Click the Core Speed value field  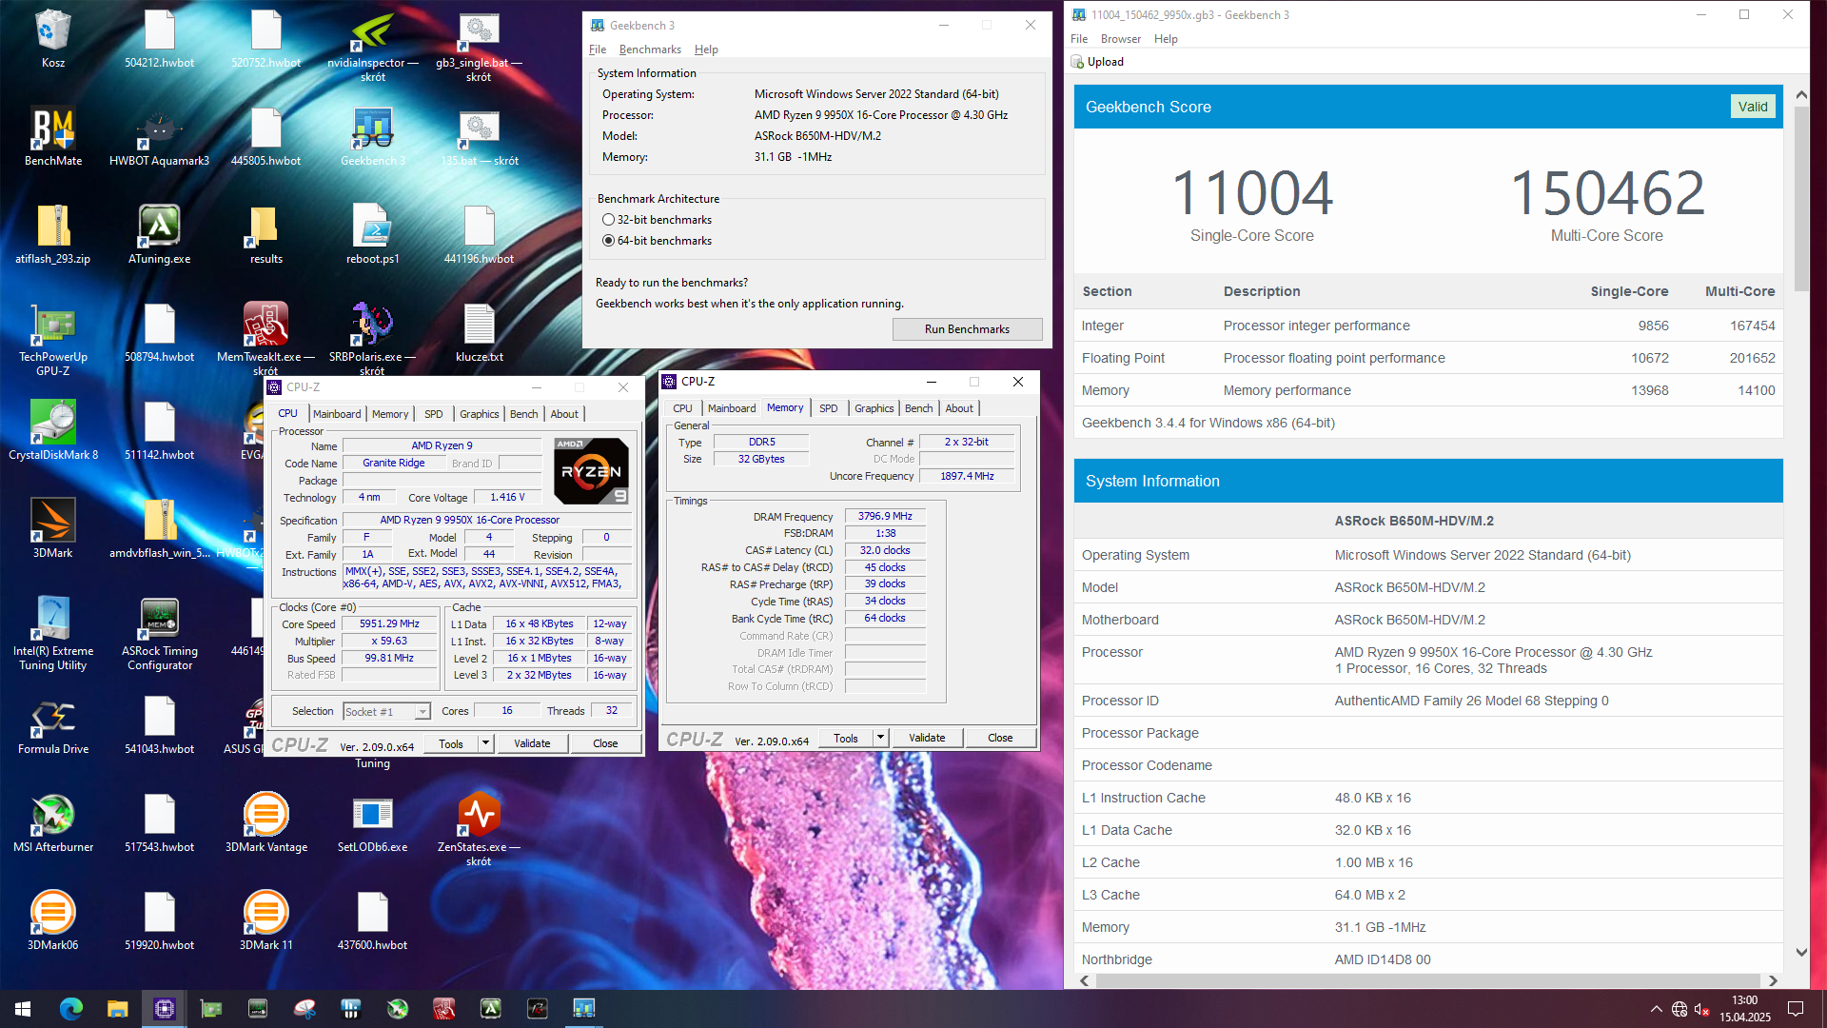tap(389, 624)
